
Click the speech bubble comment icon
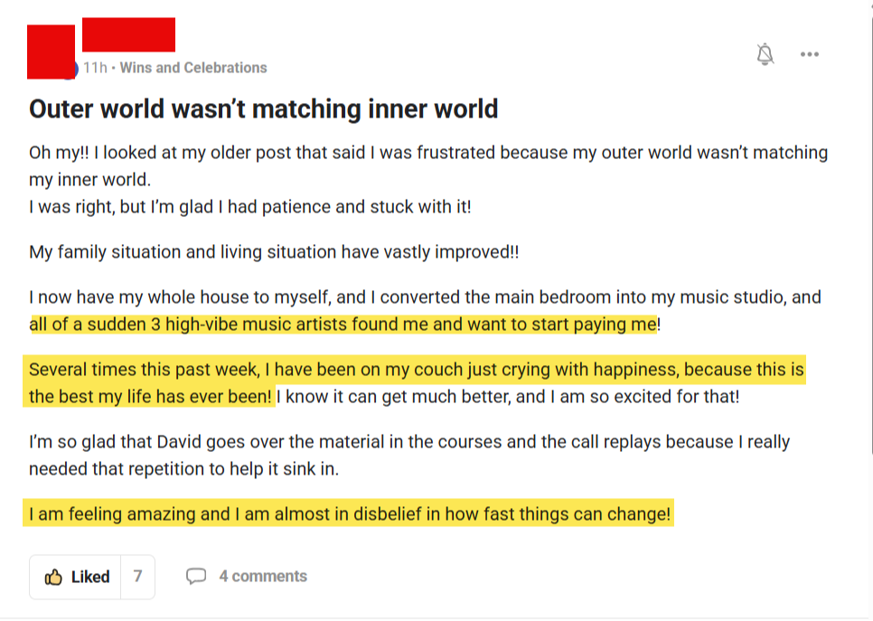[x=196, y=576]
